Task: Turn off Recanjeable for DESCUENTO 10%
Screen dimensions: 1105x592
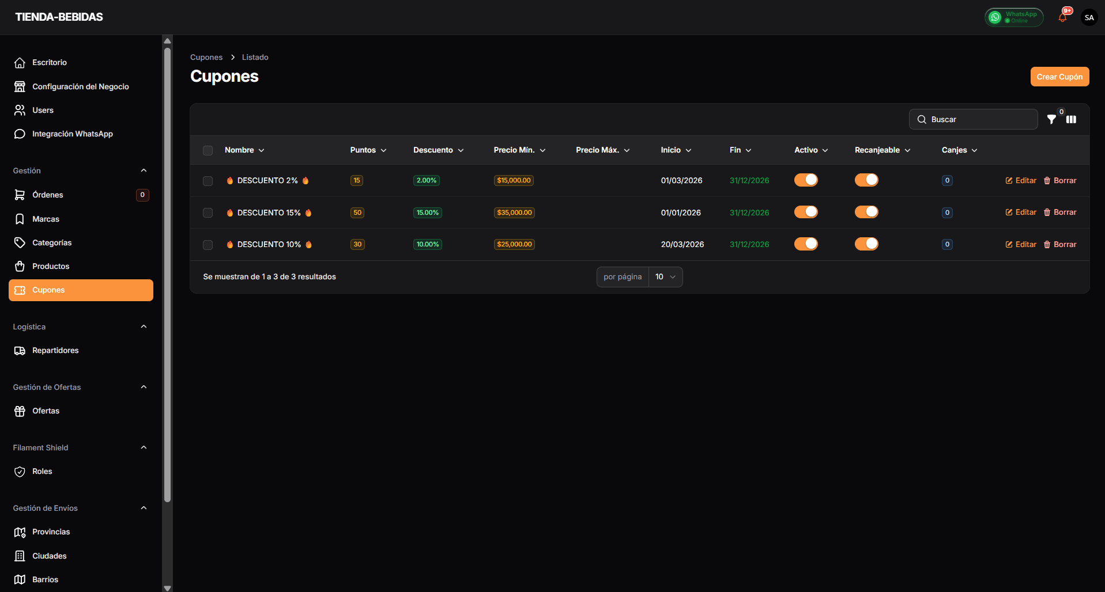Action: click(866, 244)
